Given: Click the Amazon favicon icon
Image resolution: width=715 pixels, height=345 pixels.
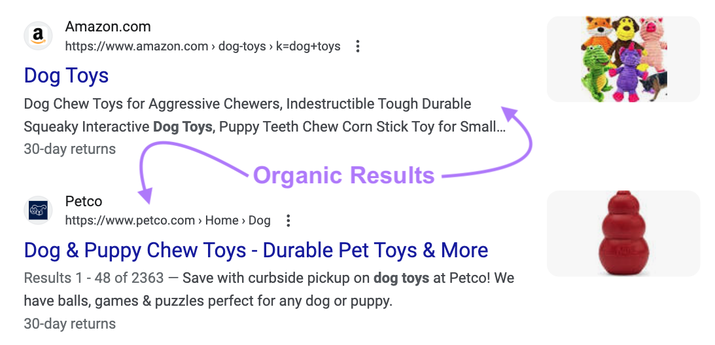Looking at the screenshot, I should 38,36.
